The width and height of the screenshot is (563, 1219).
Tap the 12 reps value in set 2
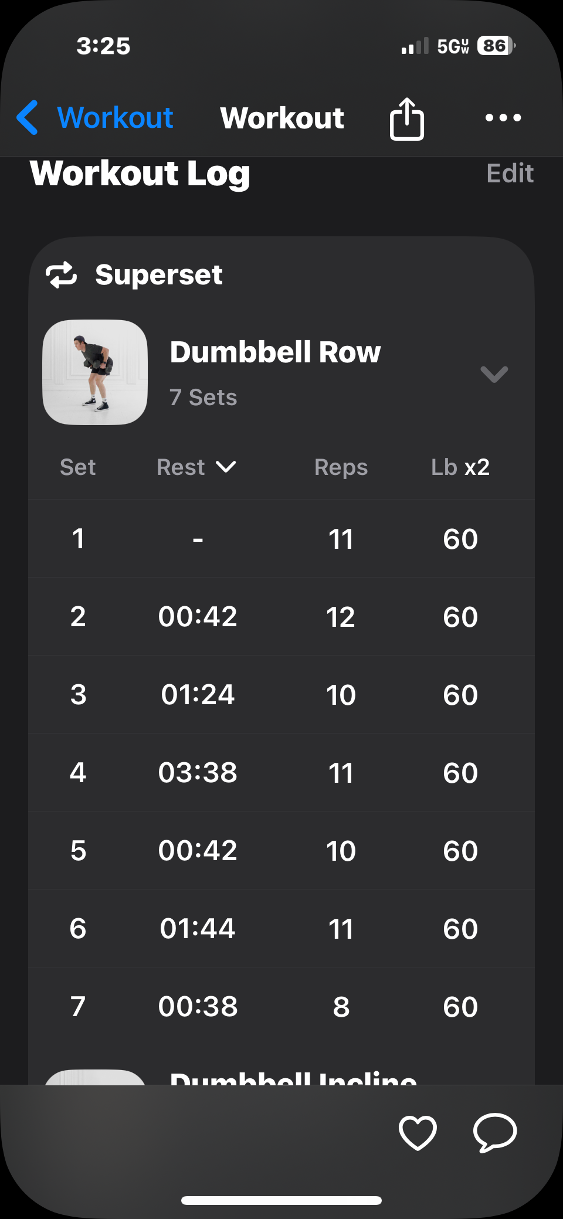341,617
